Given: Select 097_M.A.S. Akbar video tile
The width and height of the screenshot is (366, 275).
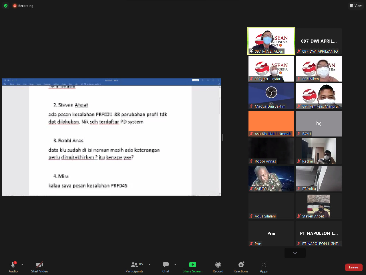Looking at the screenshot, I should coord(271,41).
